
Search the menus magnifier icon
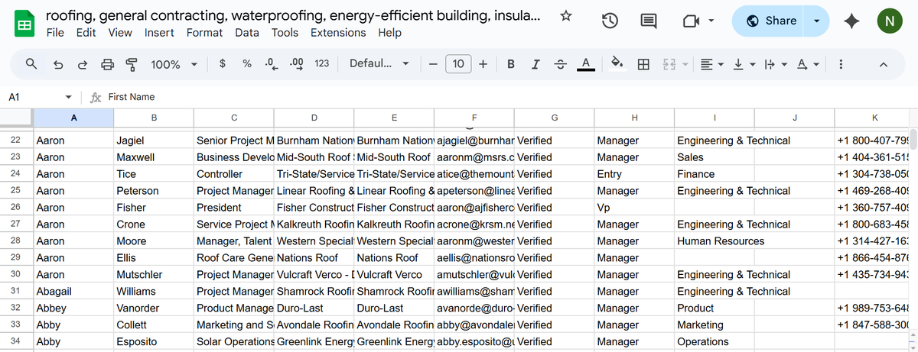pos(31,64)
